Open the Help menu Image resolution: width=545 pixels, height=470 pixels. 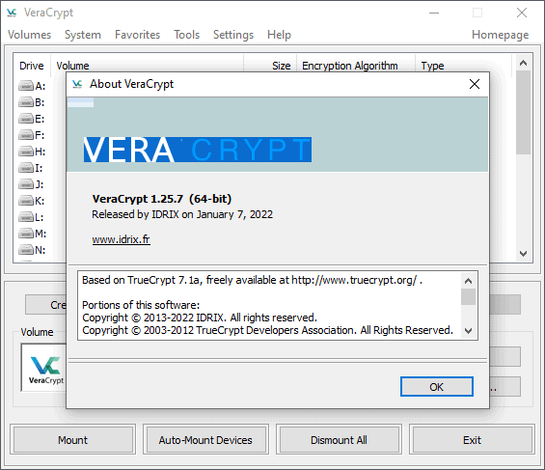(279, 35)
